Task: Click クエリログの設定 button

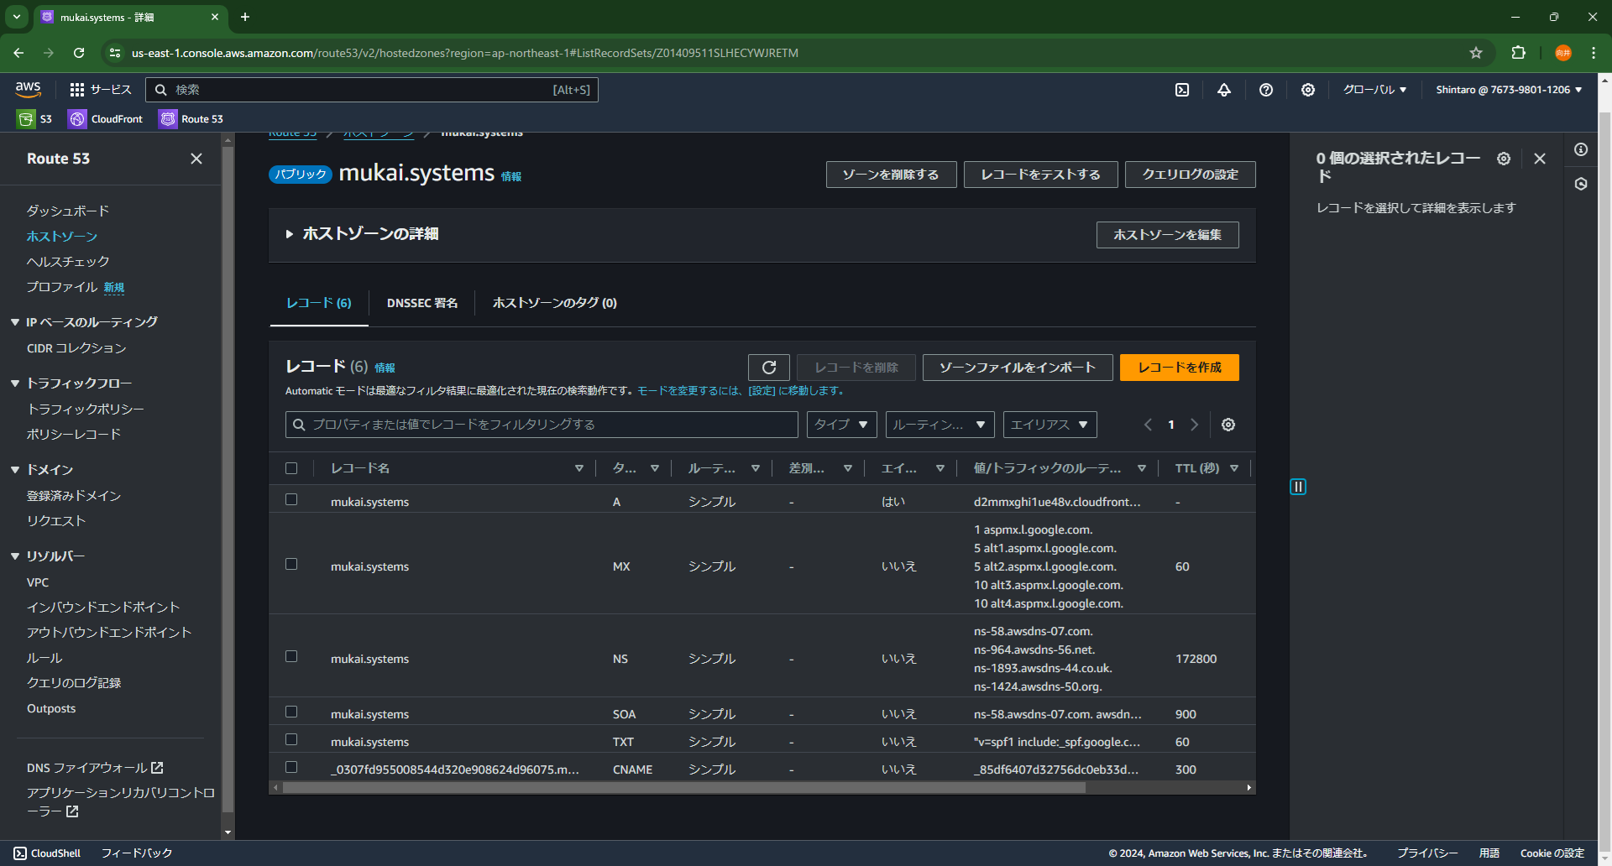Action: 1191,175
